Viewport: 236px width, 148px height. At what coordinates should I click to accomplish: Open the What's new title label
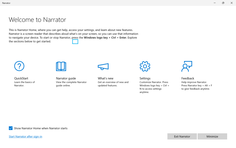pos(105,78)
